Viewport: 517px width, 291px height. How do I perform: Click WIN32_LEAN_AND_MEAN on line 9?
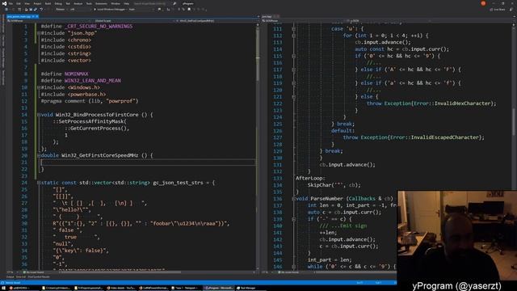click(93, 81)
